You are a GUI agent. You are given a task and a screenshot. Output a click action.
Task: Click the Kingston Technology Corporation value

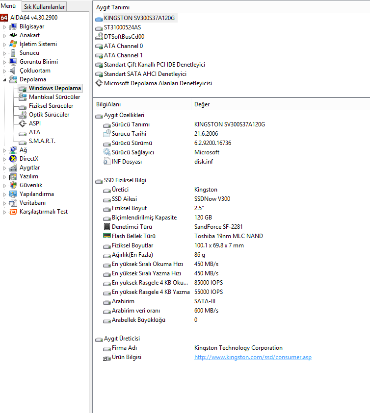click(x=238, y=348)
